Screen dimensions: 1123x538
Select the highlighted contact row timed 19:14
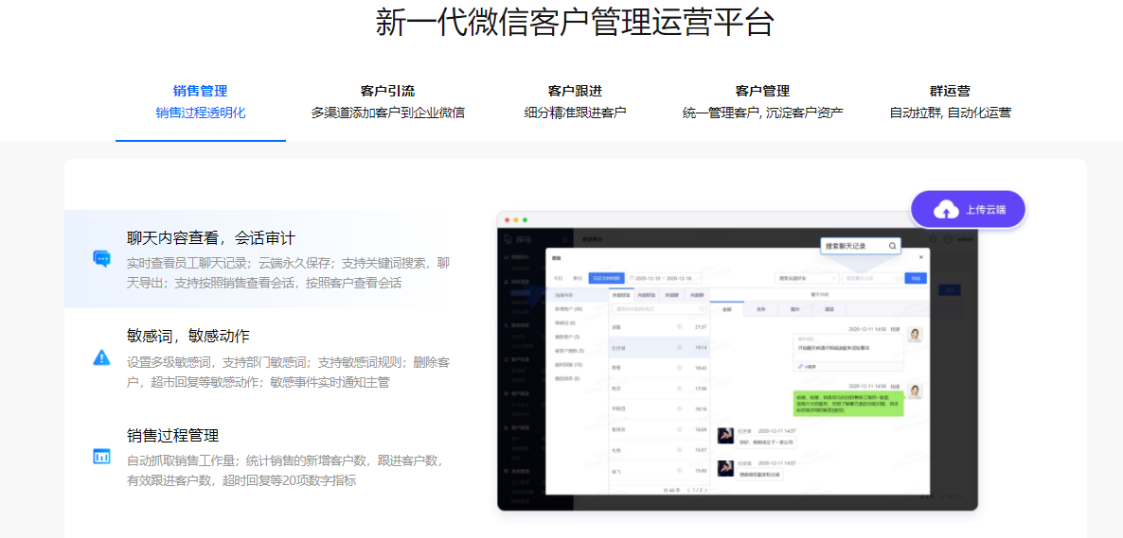pyautogui.click(x=659, y=347)
